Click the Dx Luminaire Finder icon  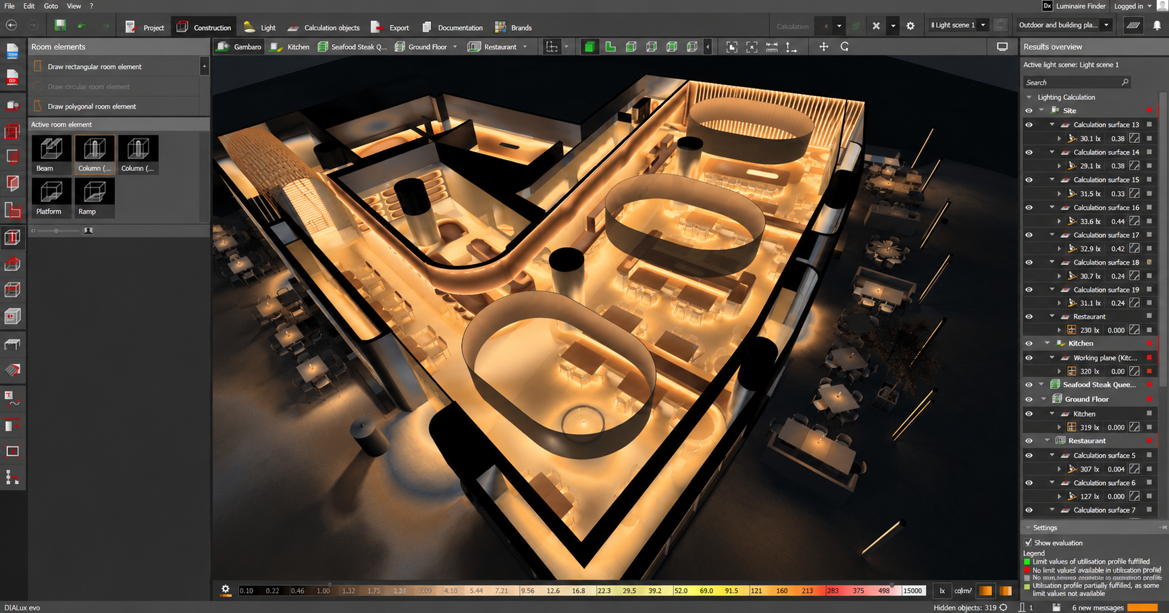coord(1047,6)
